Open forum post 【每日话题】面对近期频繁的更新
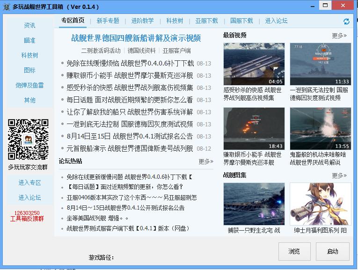 (124, 187)
